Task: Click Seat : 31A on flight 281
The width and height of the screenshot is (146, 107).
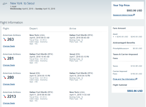Action: (x=33, y=63)
